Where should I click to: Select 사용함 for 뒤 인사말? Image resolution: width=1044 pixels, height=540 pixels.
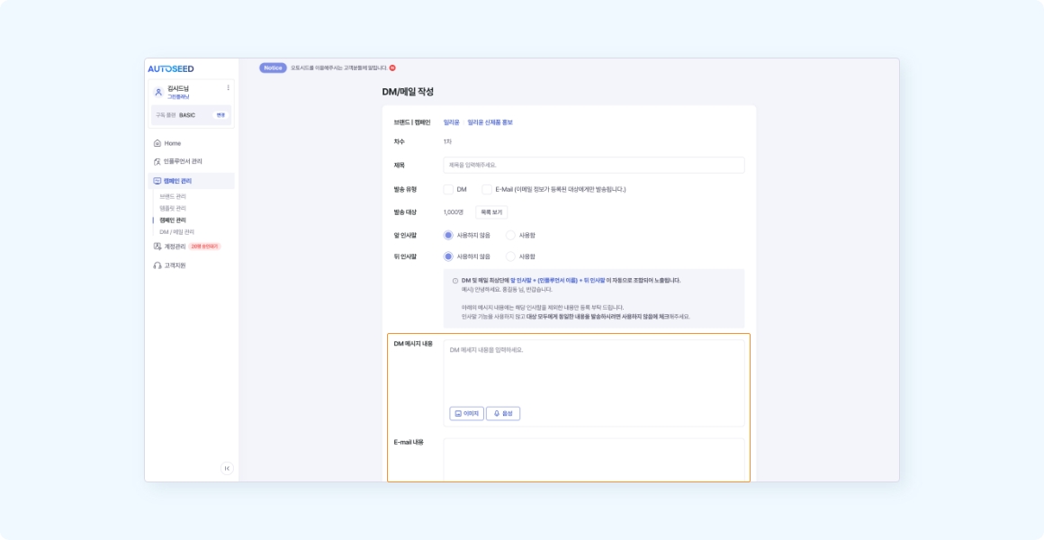(x=511, y=256)
